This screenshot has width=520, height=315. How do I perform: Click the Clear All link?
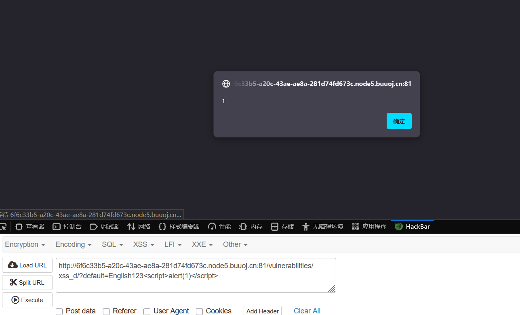point(307,311)
